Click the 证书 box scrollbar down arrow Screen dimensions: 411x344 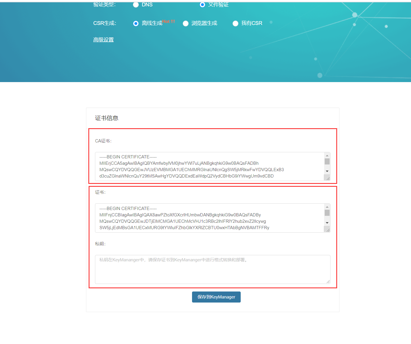(x=327, y=223)
